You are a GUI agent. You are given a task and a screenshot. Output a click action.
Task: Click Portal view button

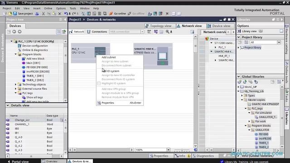click(x=18, y=161)
